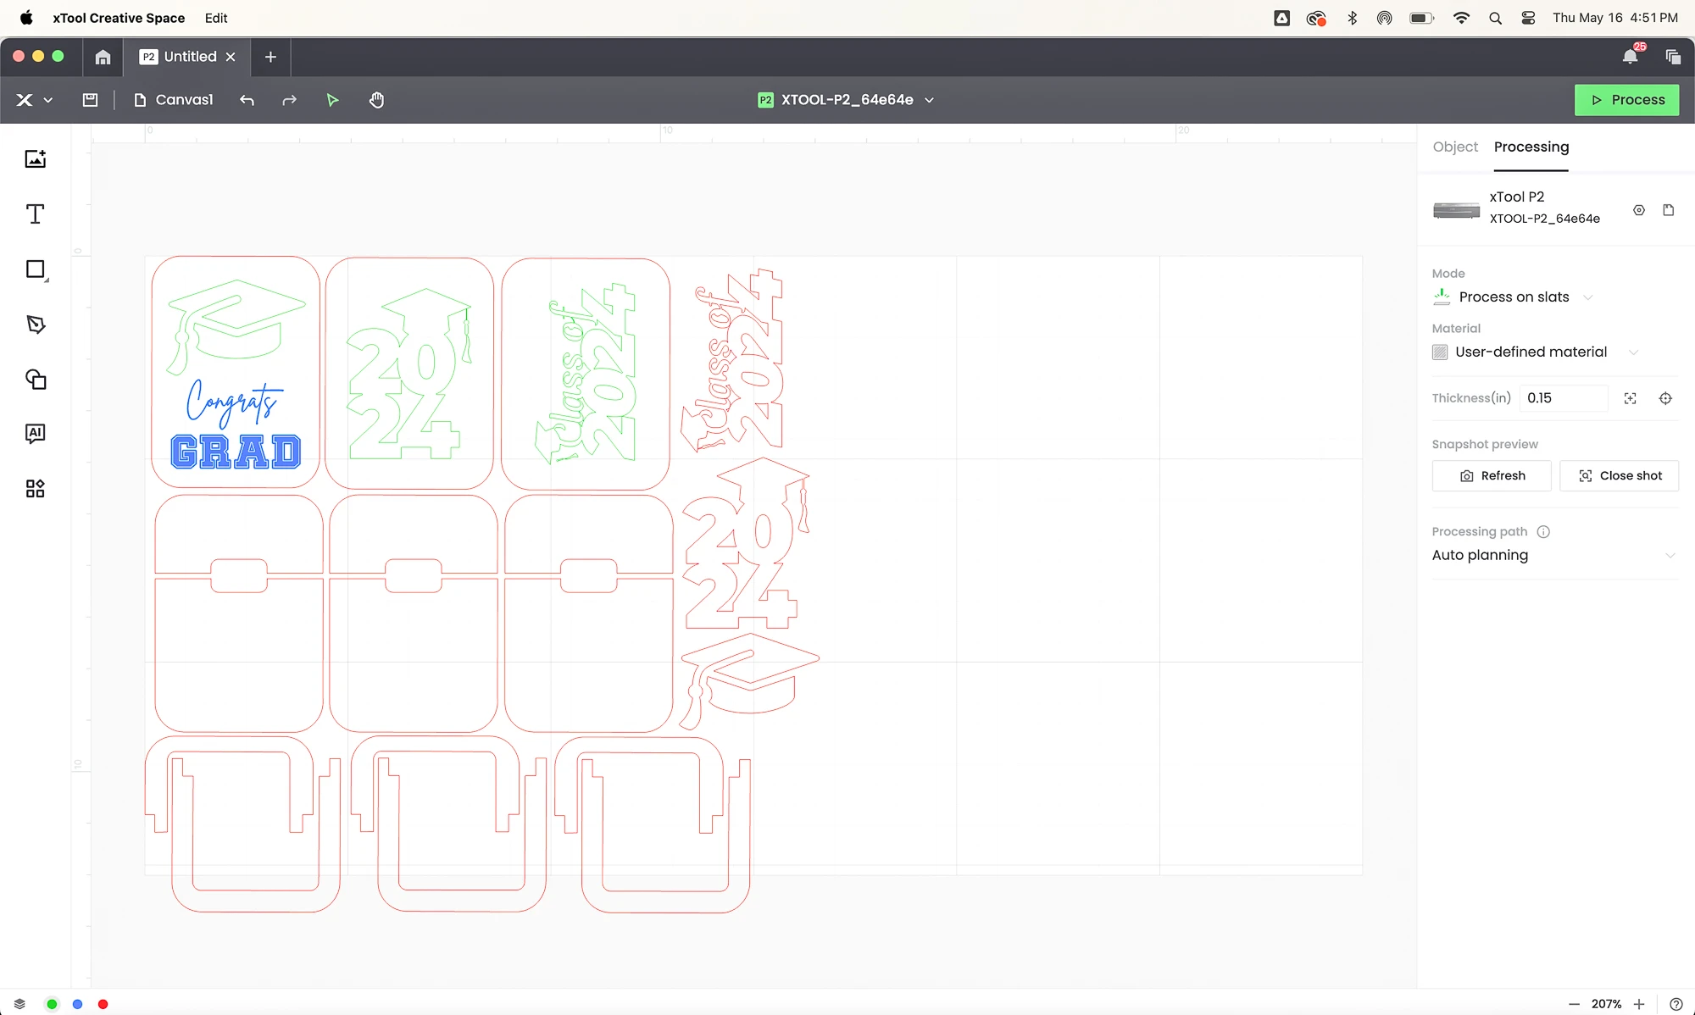Open the xTool logo menu
This screenshot has width=1695, height=1015.
(34, 100)
